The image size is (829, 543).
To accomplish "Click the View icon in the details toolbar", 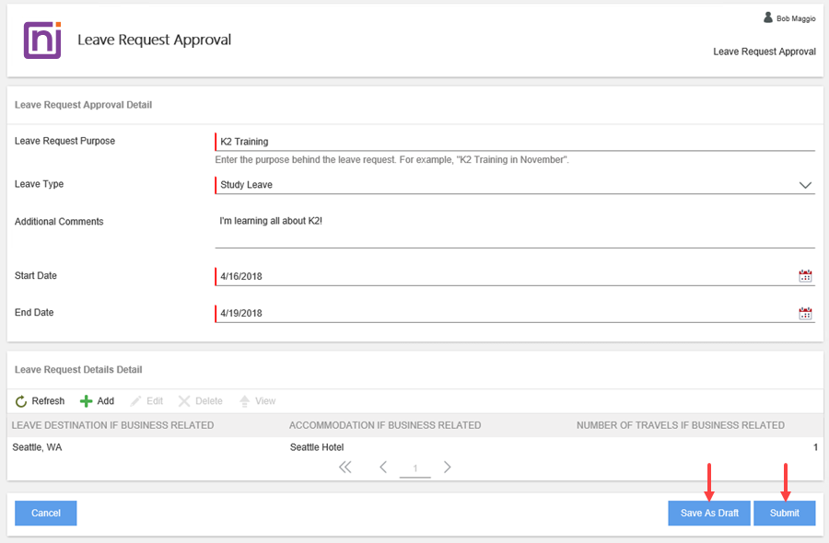I will tap(258, 400).
